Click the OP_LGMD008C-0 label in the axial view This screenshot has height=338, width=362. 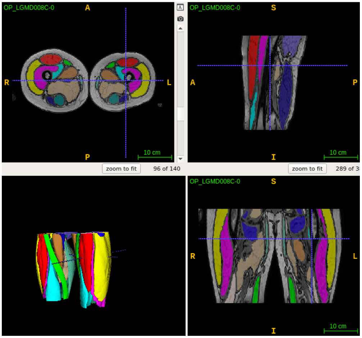(x=29, y=8)
